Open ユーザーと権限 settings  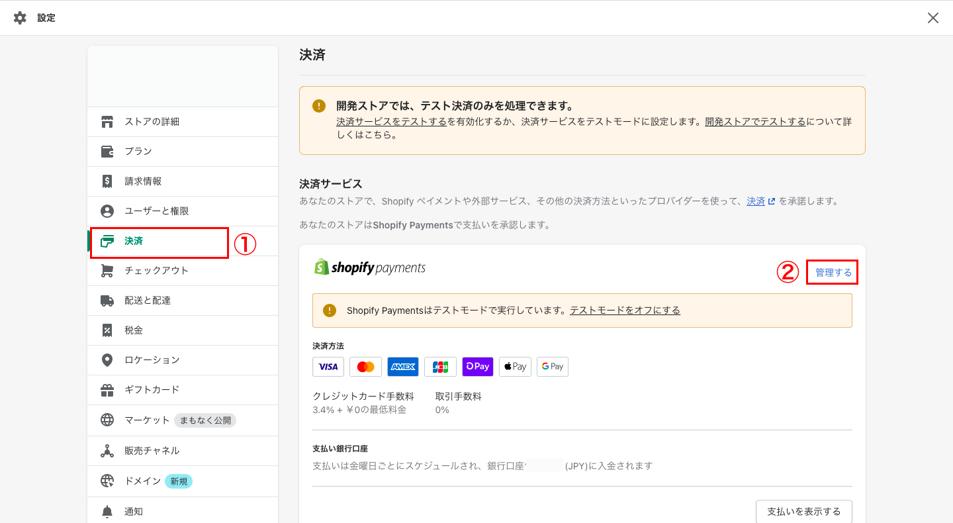[183, 211]
